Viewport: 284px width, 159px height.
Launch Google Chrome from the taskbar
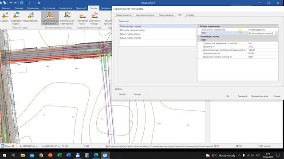[41, 155]
